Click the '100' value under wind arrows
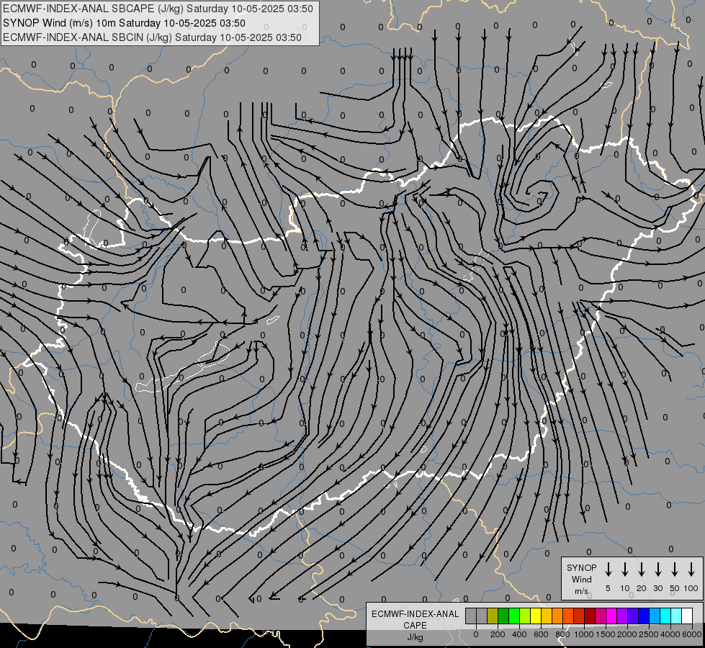The width and height of the screenshot is (705, 648). tap(691, 588)
